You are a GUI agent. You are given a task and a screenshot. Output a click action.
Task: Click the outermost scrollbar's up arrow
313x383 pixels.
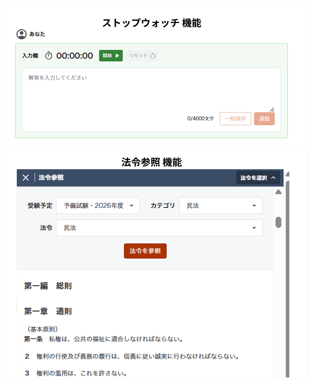click(x=288, y=174)
